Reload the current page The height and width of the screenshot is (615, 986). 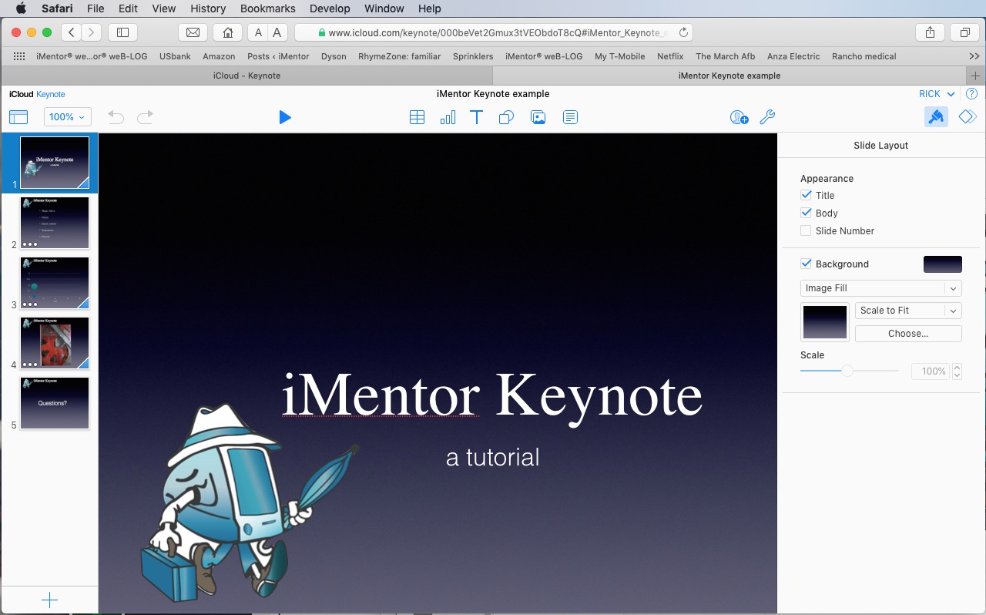point(683,32)
